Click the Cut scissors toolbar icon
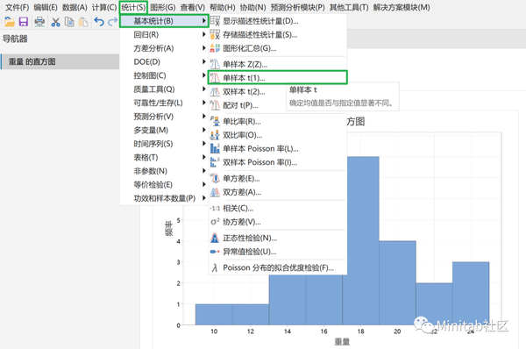Viewport: 526px width, 349px height. 55,22
